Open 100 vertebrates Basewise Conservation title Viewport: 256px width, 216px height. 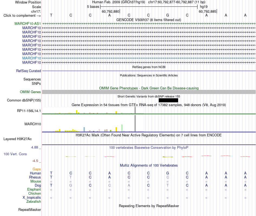point(149,148)
